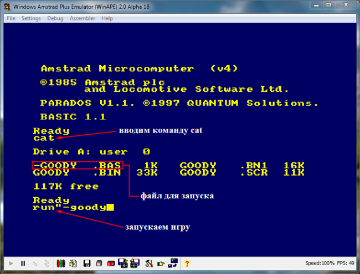Viewport: 360px width, 274px height.
Task: Click the 'BASIC 1.1' text
Action: point(73,117)
